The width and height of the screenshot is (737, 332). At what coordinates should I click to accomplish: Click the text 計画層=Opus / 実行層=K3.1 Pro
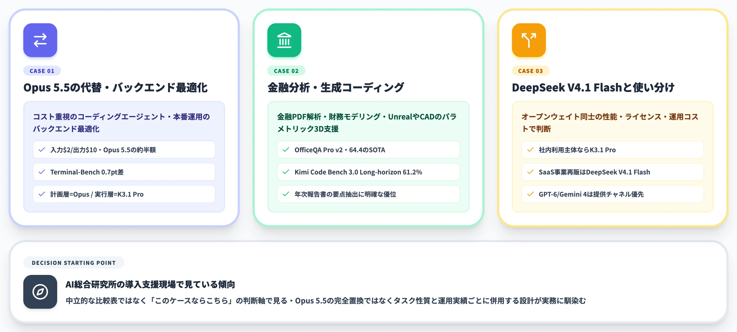click(x=97, y=194)
